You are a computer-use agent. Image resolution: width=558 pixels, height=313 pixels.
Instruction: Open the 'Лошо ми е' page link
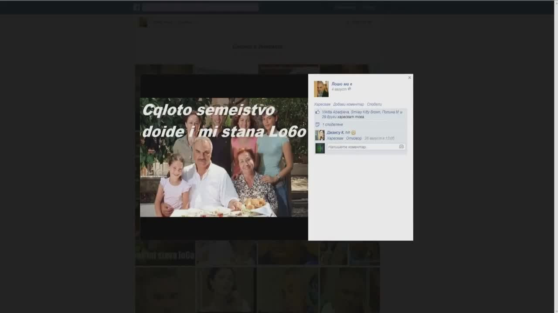click(341, 84)
